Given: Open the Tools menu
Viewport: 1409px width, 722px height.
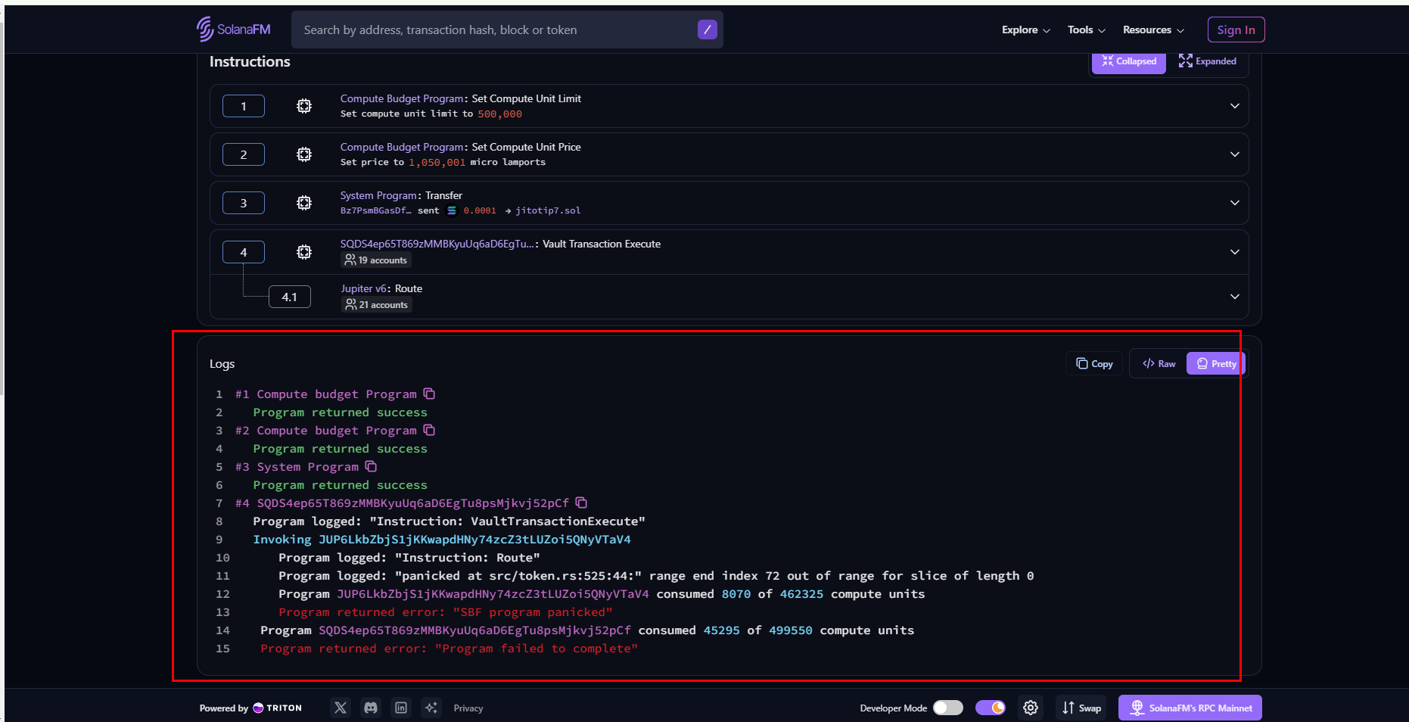Looking at the screenshot, I should click(x=1086, y=30).
